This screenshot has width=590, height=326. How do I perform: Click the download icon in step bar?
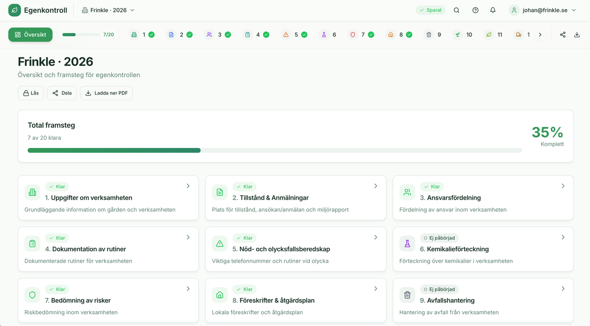(x=577, y=35)
